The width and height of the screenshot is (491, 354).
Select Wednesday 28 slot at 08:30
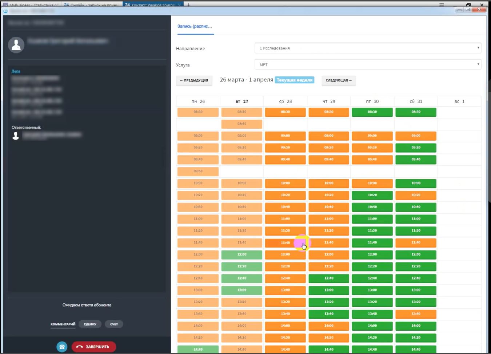tap(286, 112)
